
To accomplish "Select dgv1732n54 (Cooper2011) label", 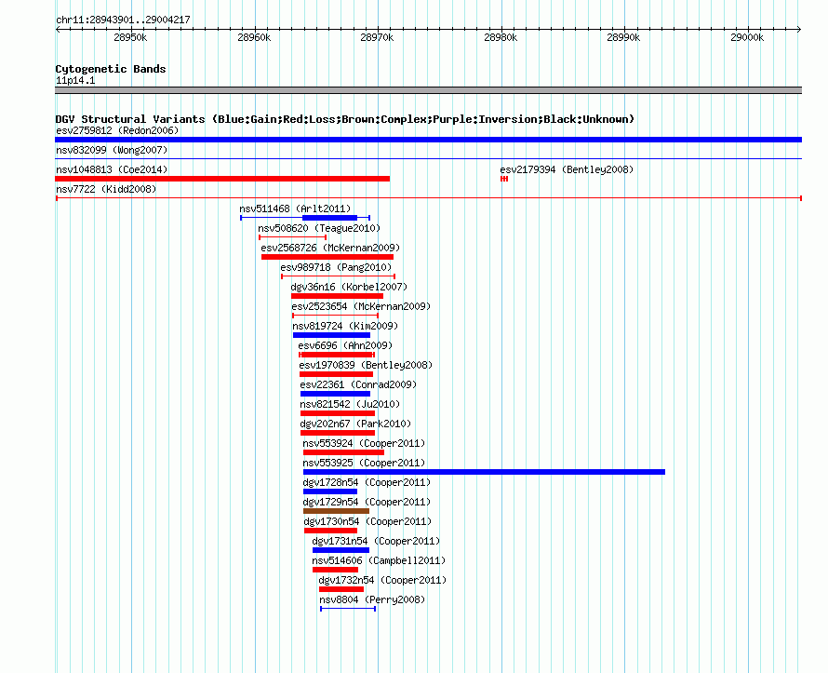I will pyautogui.click(x=383, y=580).
